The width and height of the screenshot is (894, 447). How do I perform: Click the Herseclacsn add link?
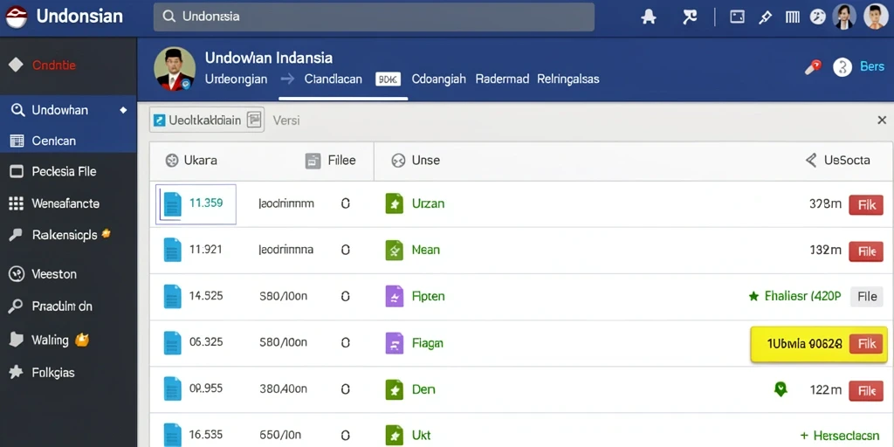point(843,436)
